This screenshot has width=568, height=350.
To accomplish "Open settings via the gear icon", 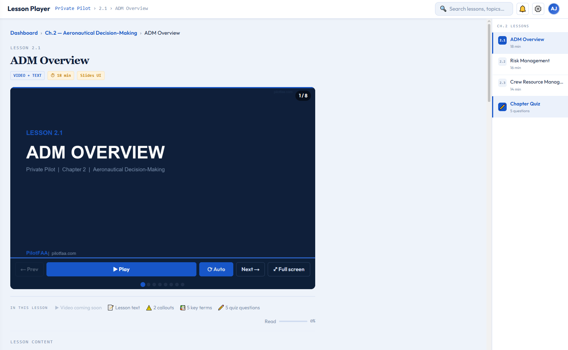I will coord(538,8).
